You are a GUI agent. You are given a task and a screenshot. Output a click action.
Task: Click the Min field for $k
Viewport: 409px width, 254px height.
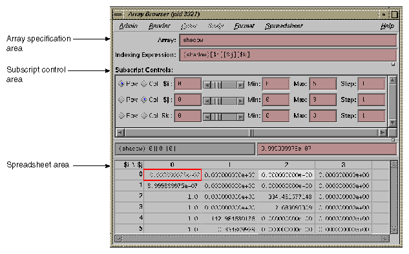coord(276,116)
